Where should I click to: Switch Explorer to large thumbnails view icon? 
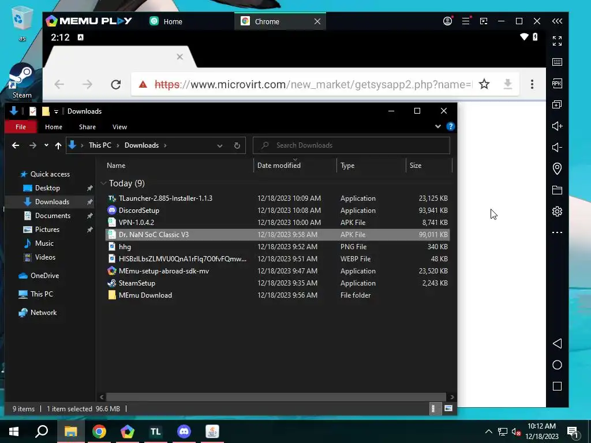tap(448, 408)
